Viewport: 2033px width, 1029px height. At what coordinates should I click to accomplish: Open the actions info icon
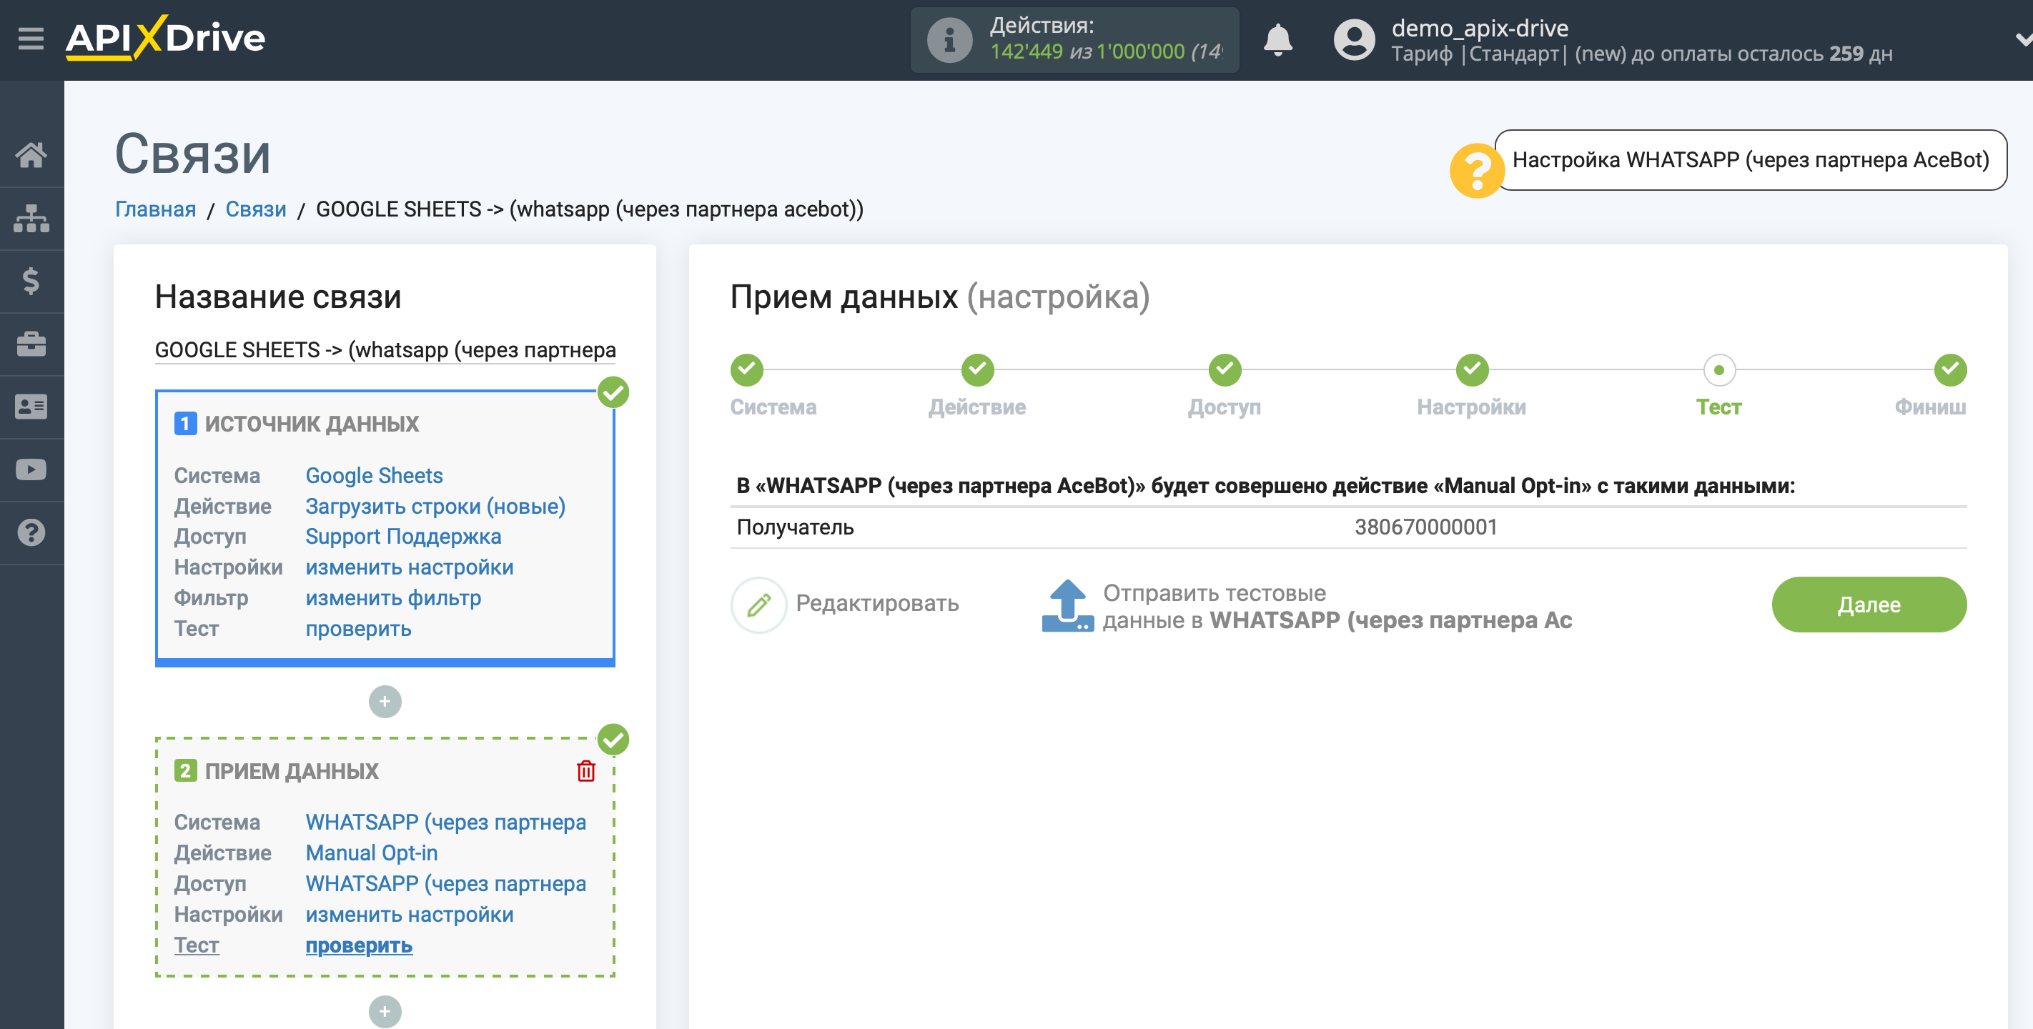pos(949,39)
